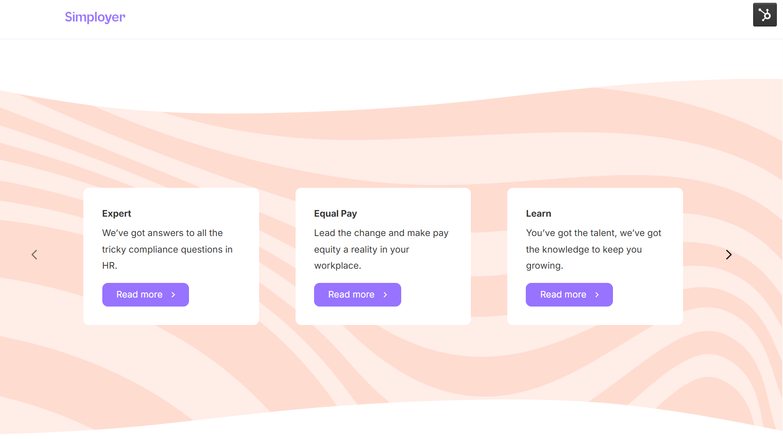The height and width of the screenshot is (439, 783).
Task: Click the talent and knowledge description text
Action: coord(593,249)
